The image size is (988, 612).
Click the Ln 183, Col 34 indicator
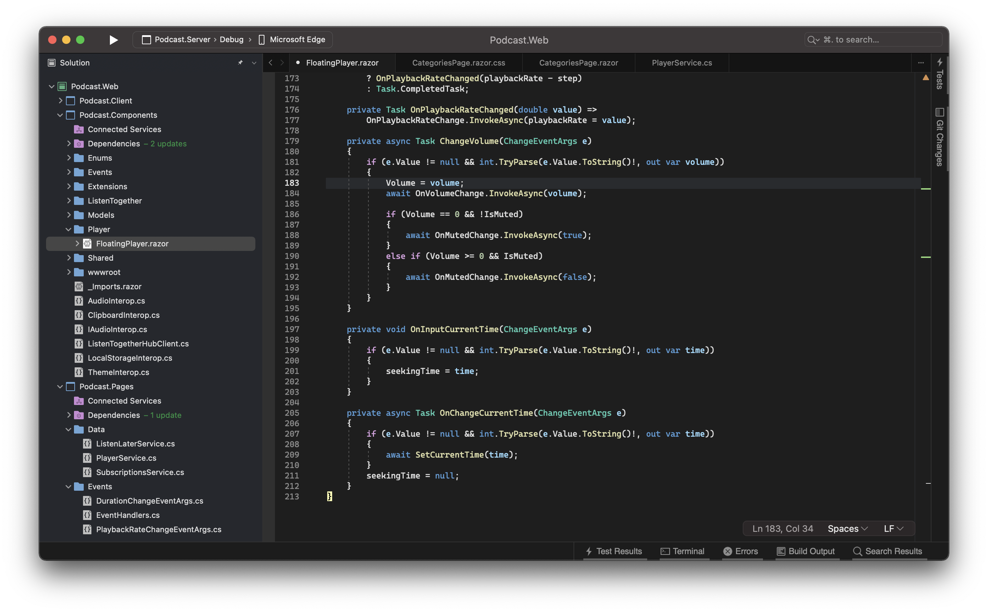tap(782, 529)
